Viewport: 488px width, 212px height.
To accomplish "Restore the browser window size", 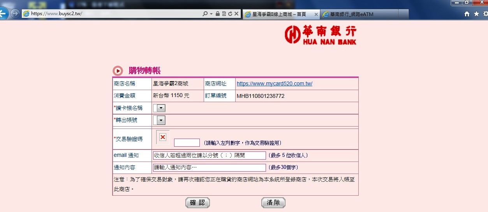I will point(467,3).
